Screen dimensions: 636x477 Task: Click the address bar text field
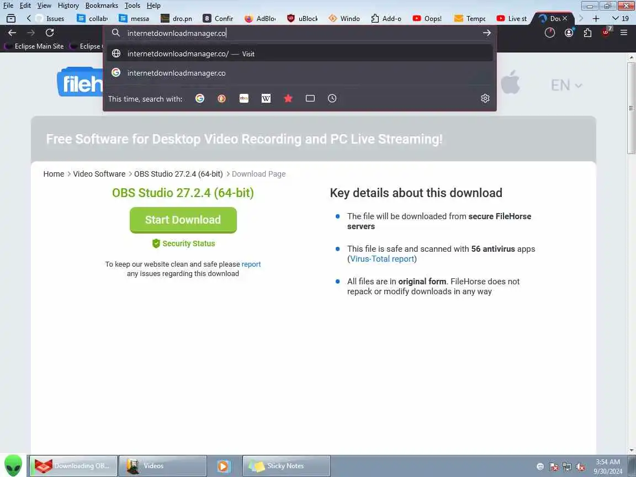(x=300, y=33)
